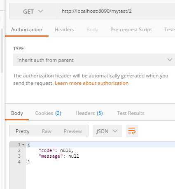
Task: Choose the Preview response view
Action: [x=73, y=131]
